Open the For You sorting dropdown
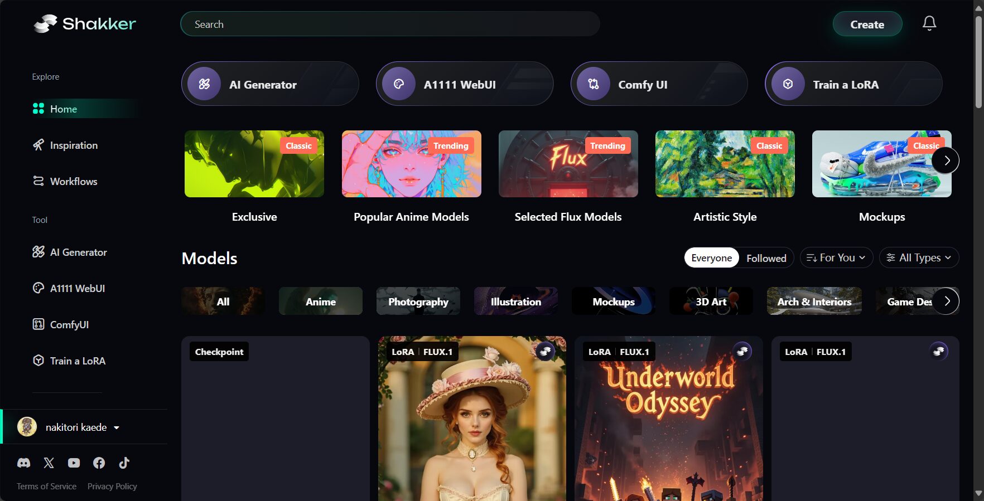The width and height of the screenshot is (984, 501). [836, 257]
